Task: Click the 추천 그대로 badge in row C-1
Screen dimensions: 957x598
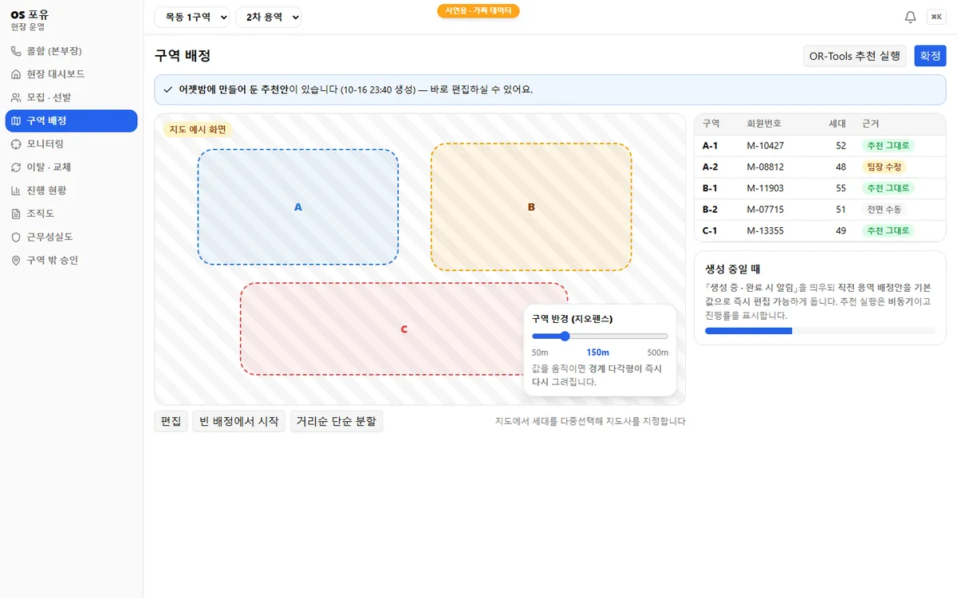Action: coord(888,231)
